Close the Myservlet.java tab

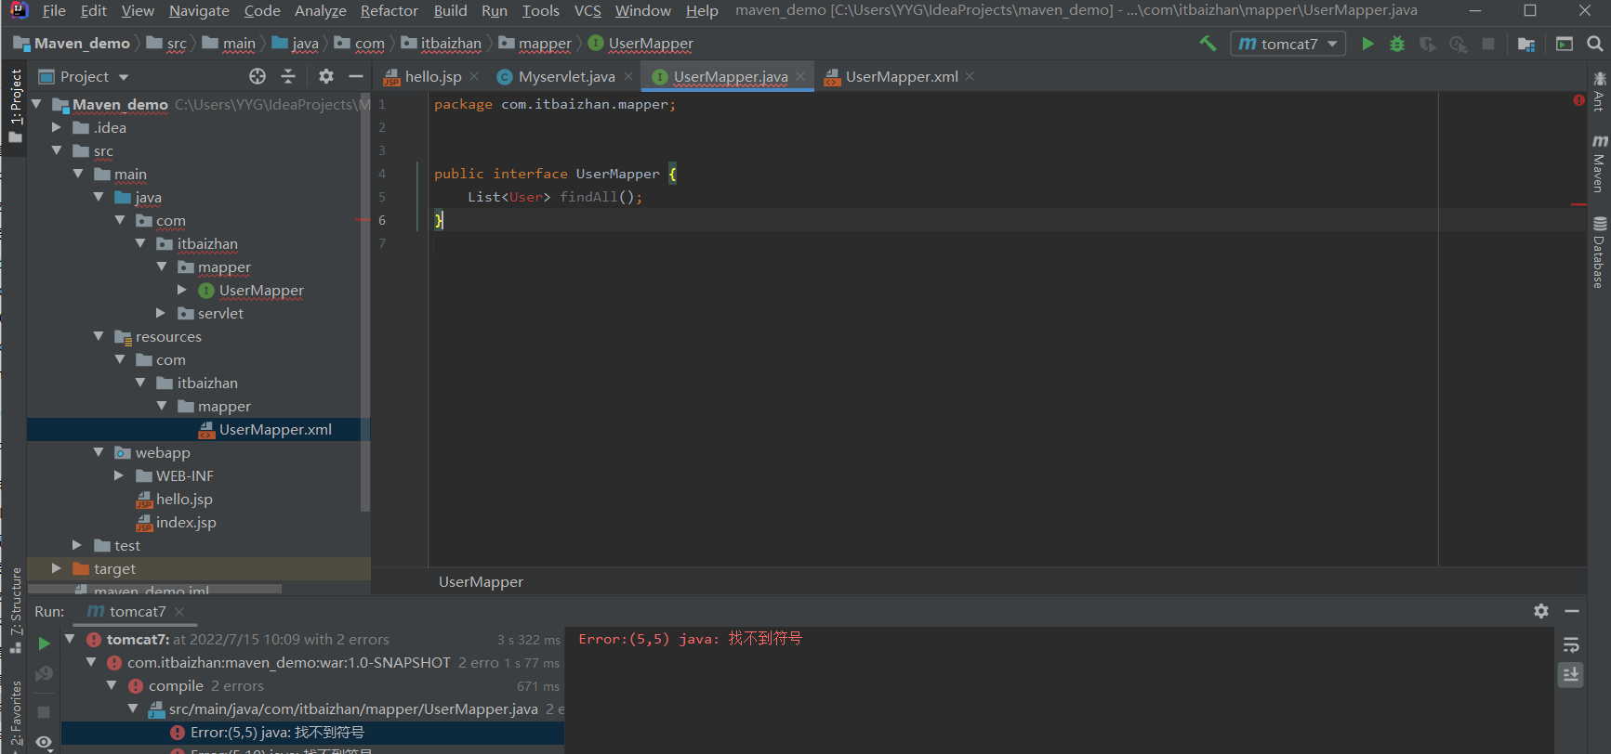[x=628, y=76]
